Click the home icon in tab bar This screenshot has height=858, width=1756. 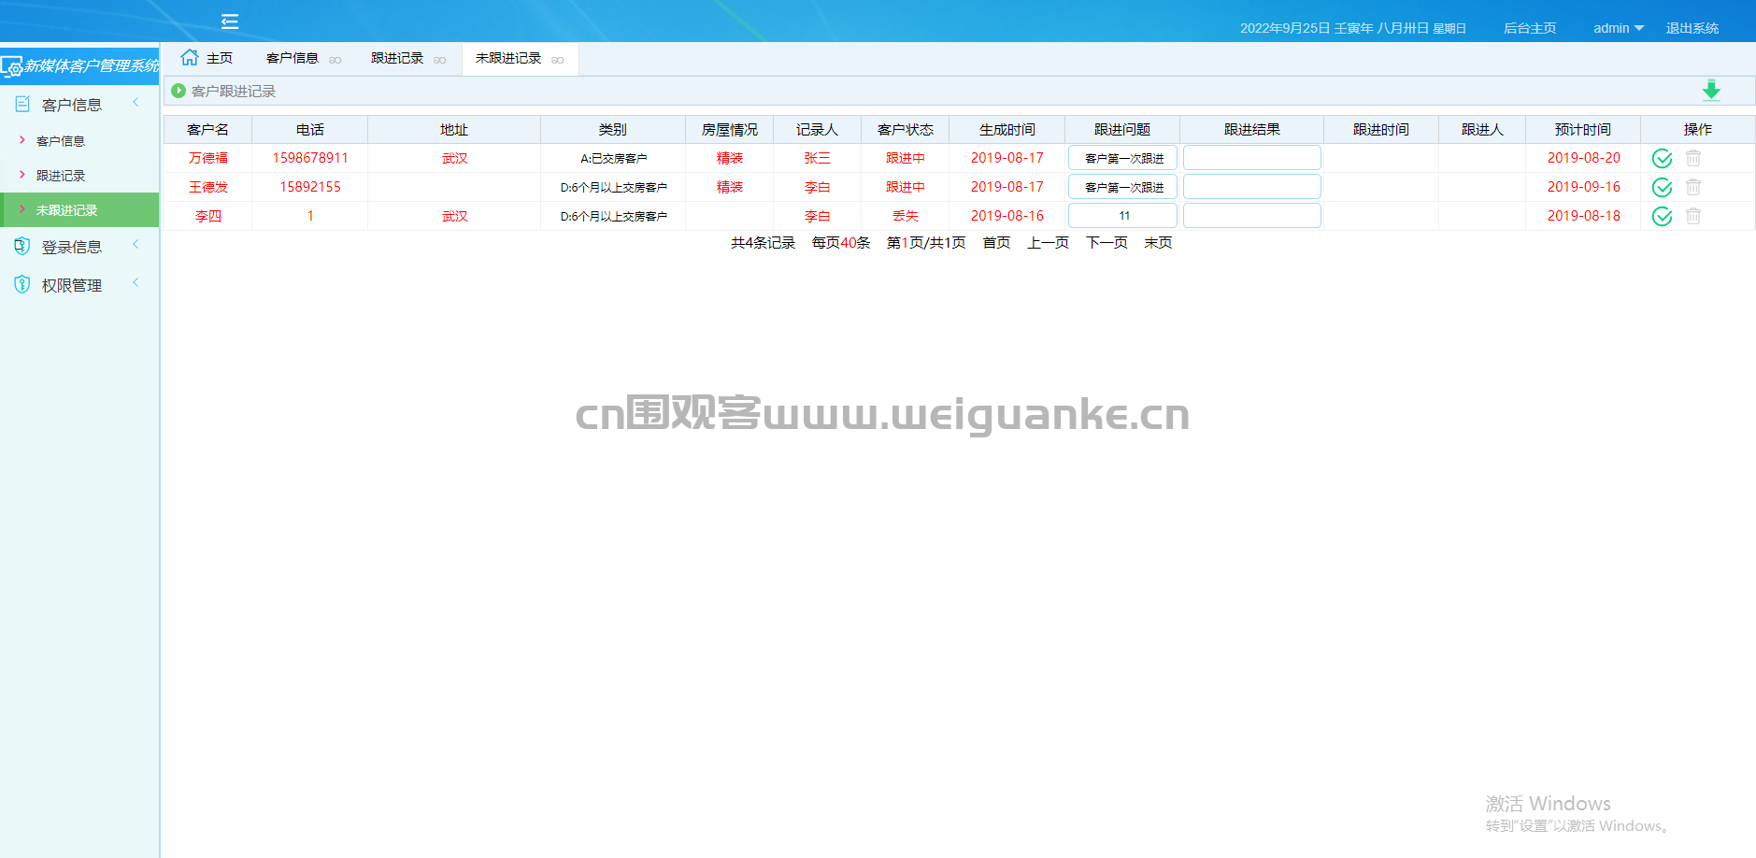tap(190, 57)
